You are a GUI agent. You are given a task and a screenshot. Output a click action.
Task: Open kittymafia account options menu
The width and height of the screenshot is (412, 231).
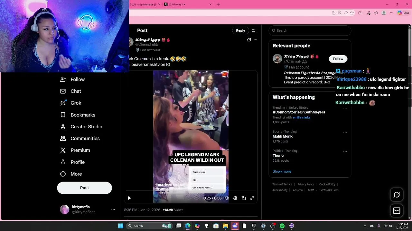coord(113,209)
